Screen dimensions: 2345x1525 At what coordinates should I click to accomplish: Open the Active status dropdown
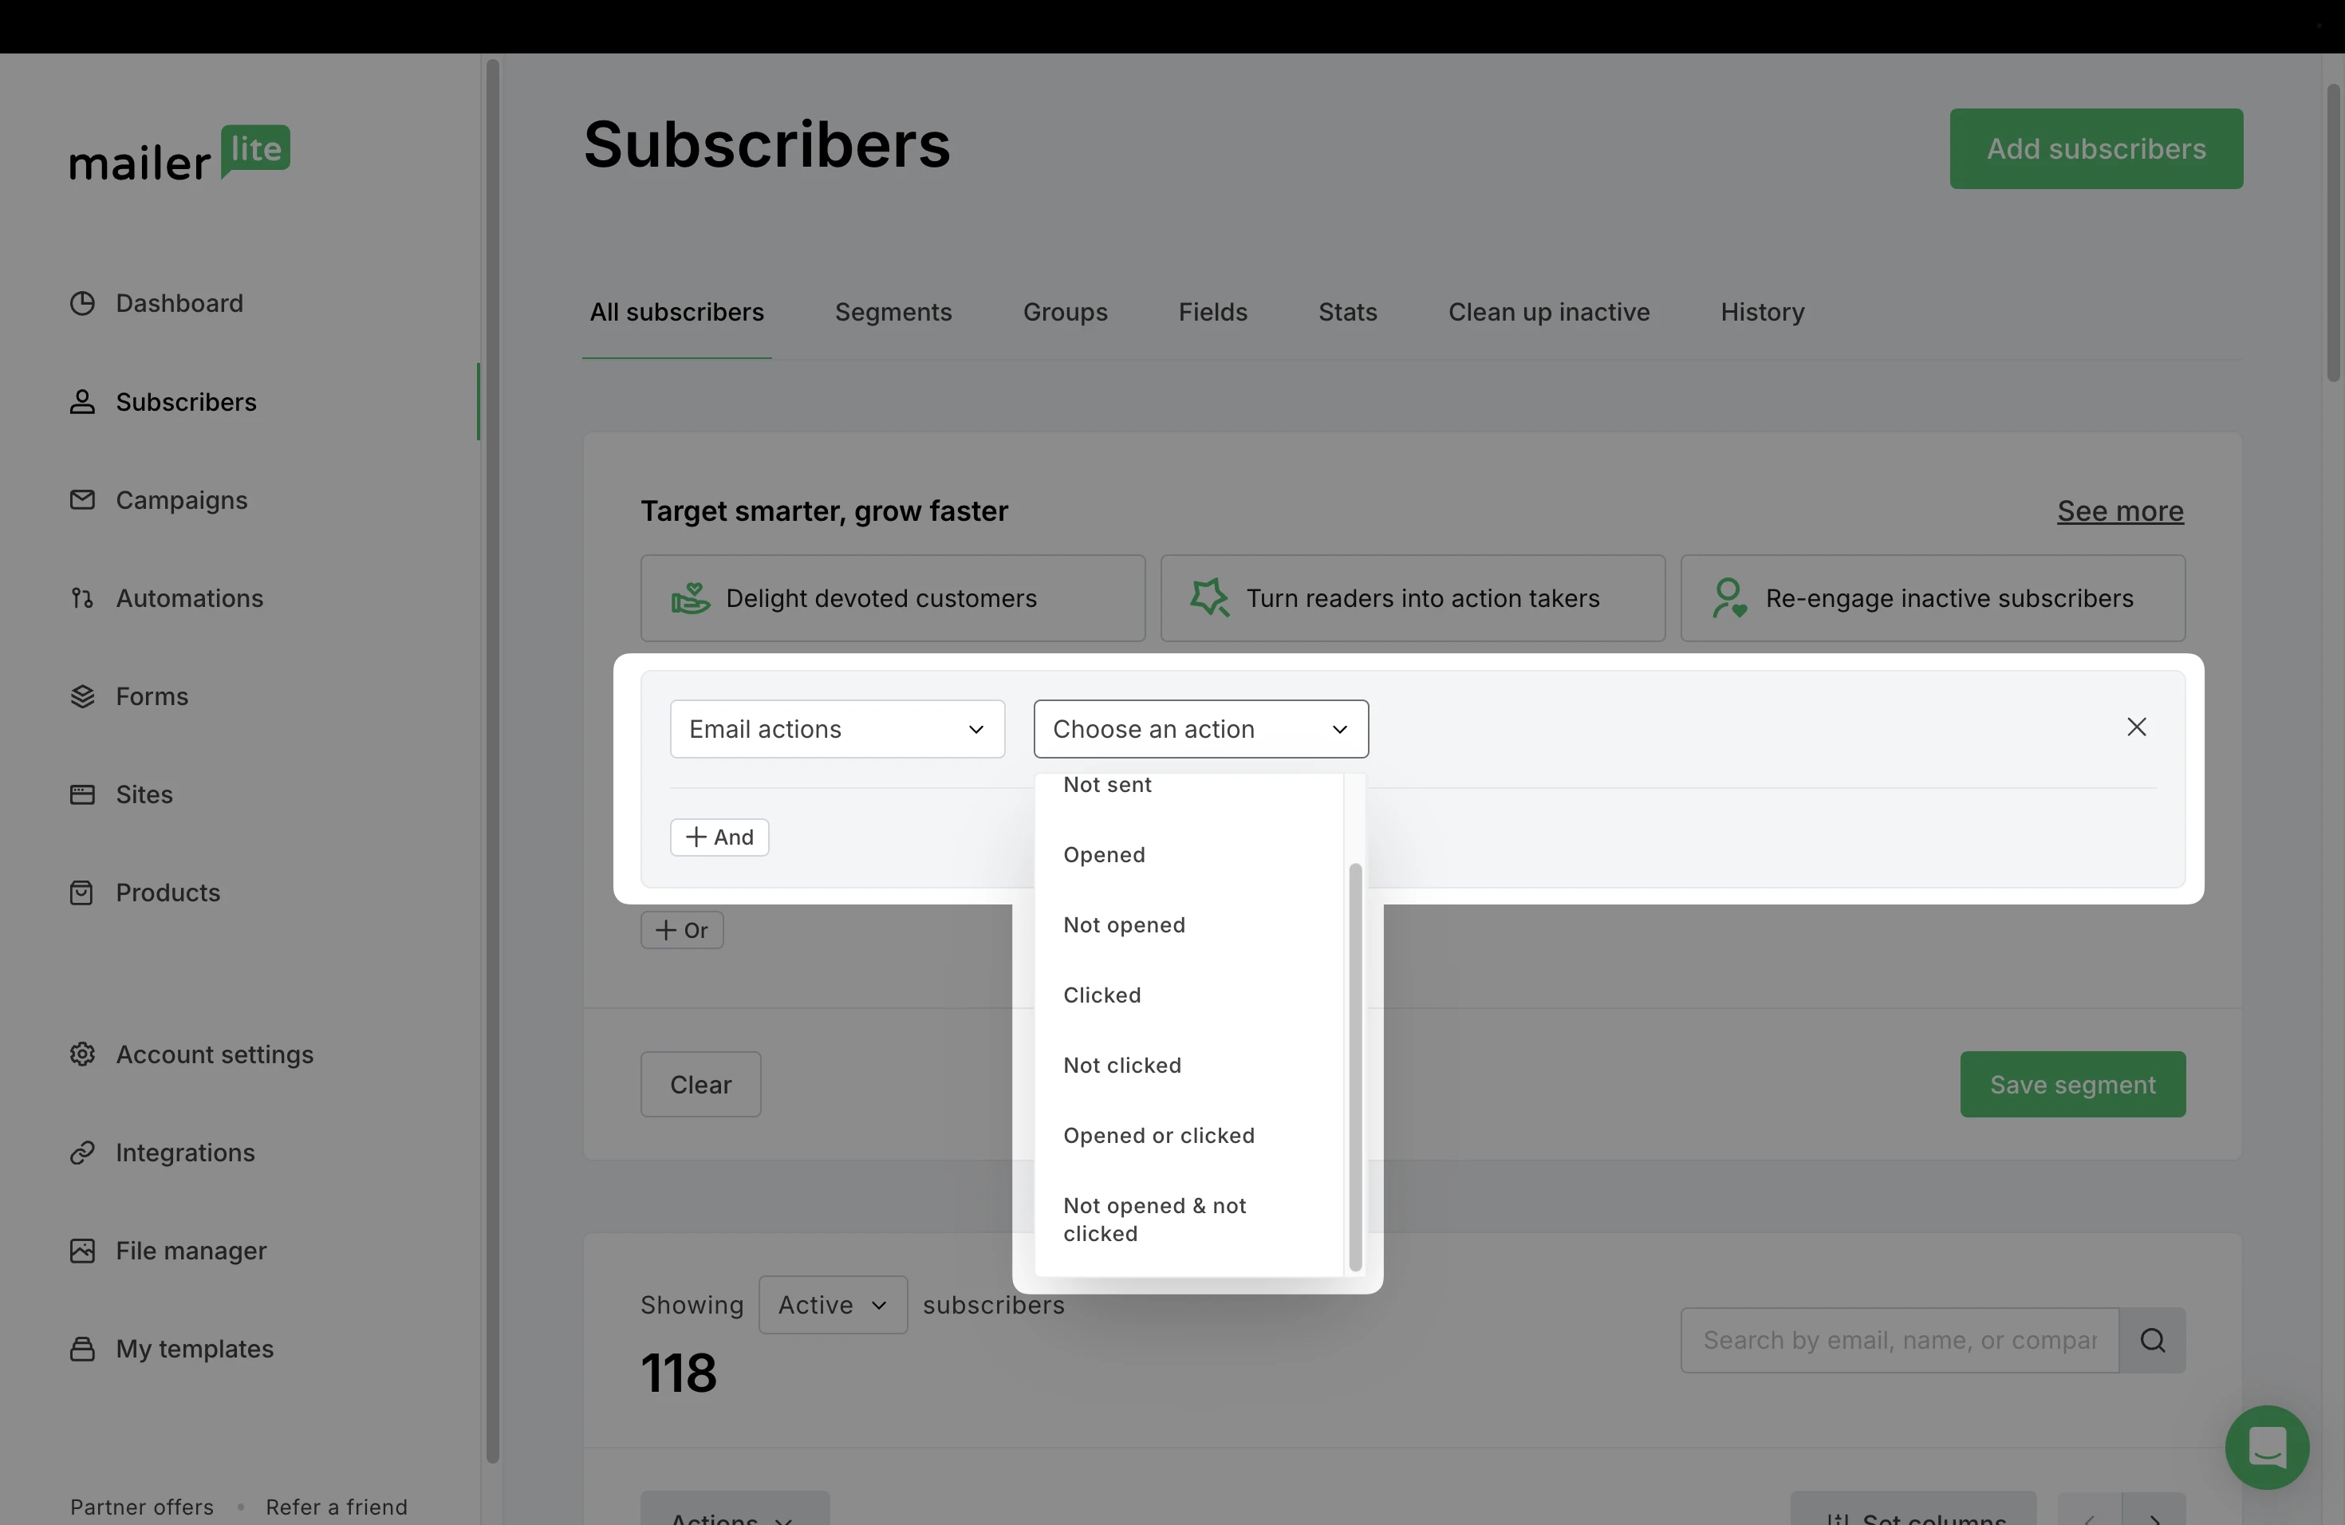pos(833,1304)
